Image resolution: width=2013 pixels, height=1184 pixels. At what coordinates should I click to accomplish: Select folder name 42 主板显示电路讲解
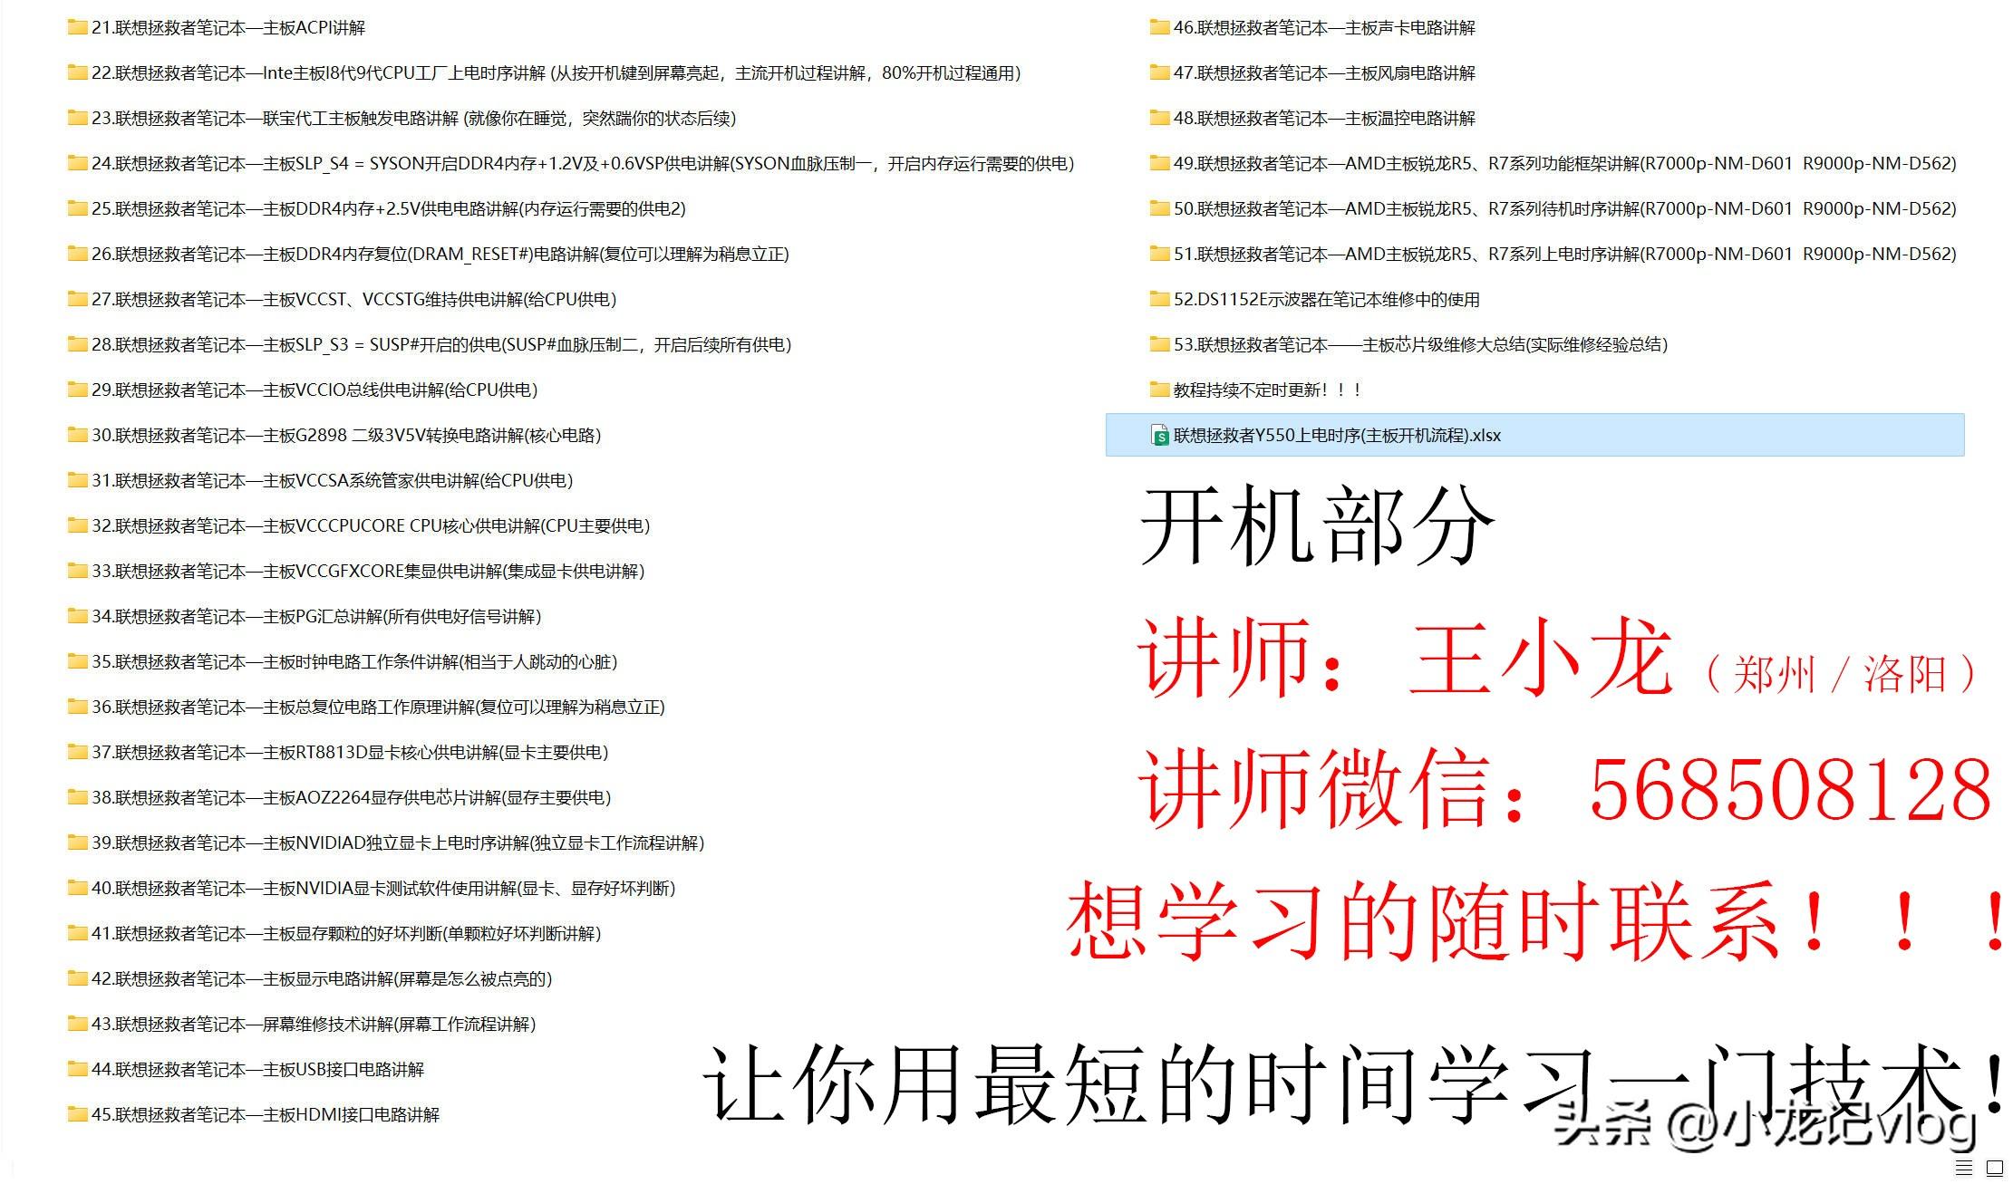[x=322, y=978]
